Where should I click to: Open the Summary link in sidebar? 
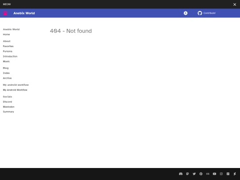[8, 112]
